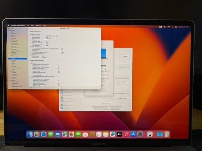Select Ethernet in the Hardware list

click(14, 46)
